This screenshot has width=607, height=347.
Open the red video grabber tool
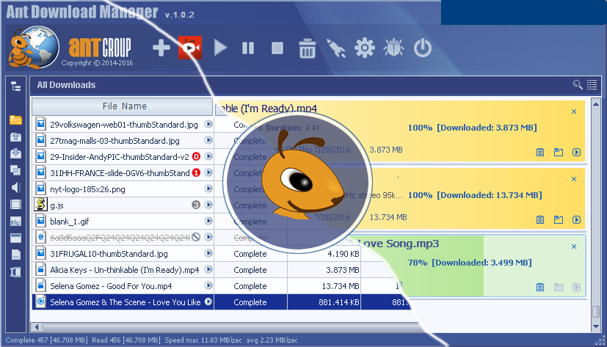click(190, 48)
